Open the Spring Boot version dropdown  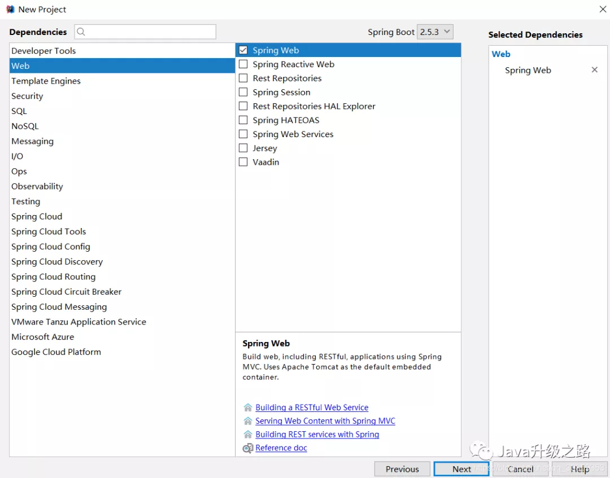pyautogui.click(x=435, y=32)
